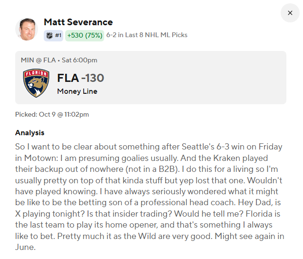Select the FLA team abbreviation
The width and height of the screenshot is (303, 259).
coord(68,78)
